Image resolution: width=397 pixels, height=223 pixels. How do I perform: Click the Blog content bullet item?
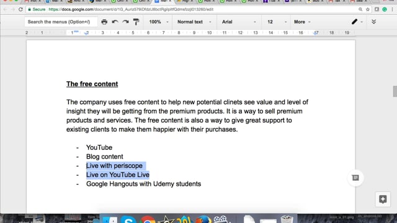105,157
